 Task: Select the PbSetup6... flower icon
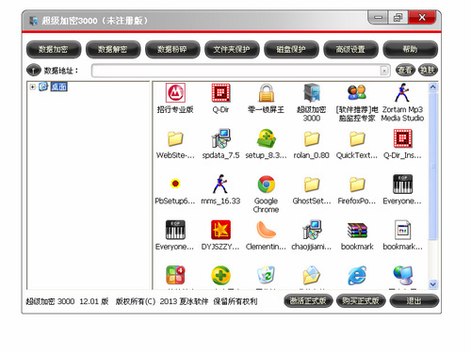[175, 184]
